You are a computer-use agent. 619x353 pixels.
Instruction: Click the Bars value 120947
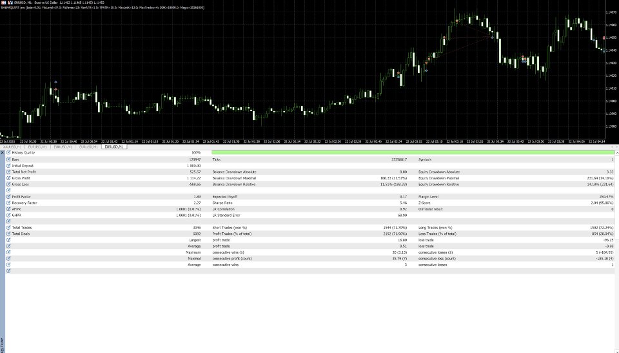pyautogui.click(x=195, y=159)
